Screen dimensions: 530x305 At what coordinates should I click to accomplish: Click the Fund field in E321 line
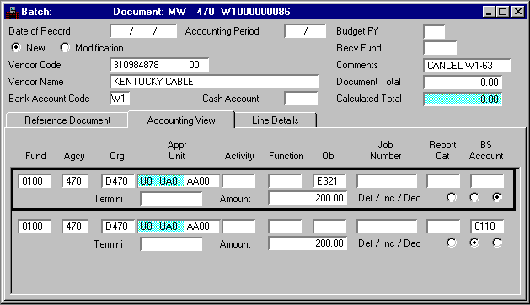35,181
